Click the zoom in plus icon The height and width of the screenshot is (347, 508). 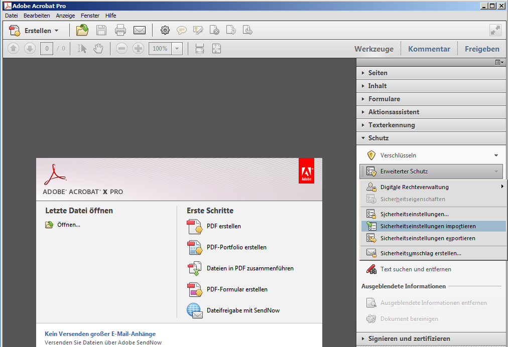[138, 49]
